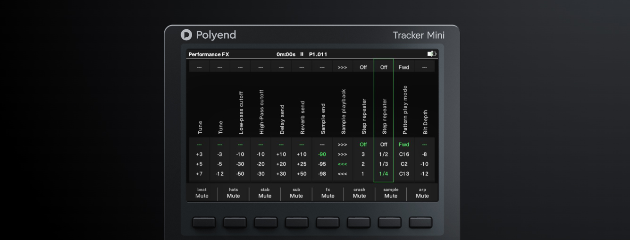Select C16 in Pattern play mode
This screenshot has width=630, height=240.
404,154
